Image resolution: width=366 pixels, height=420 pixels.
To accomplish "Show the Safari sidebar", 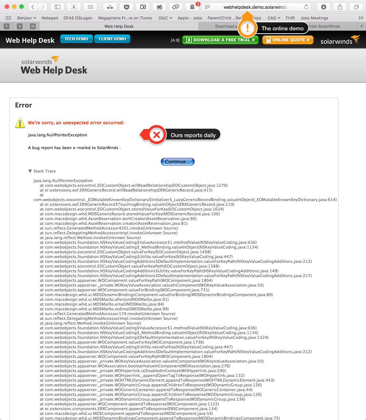I will click(58, 7).
